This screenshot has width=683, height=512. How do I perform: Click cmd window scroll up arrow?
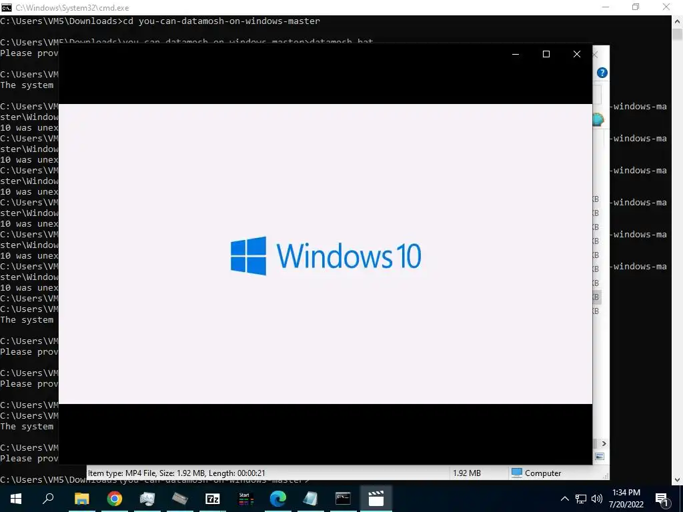click(678, 21)
